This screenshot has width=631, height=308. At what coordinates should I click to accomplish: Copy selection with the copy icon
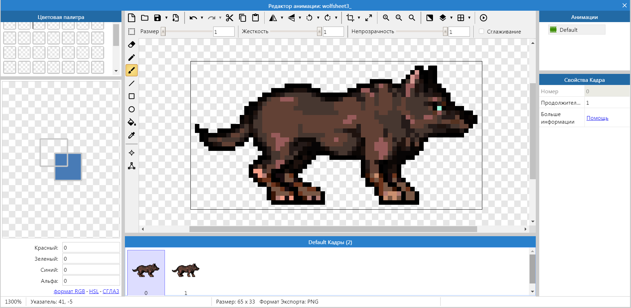click(243, 18)
